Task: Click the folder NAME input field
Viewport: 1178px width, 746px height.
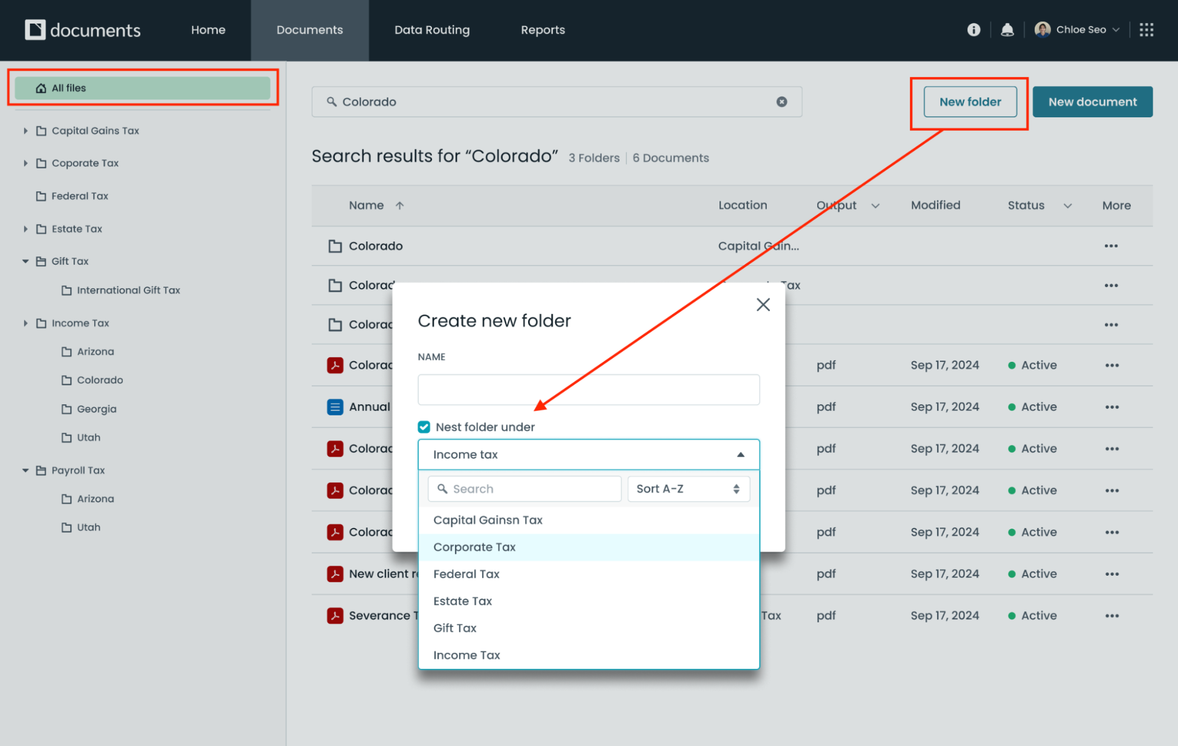Action: (x=588, y=389)
